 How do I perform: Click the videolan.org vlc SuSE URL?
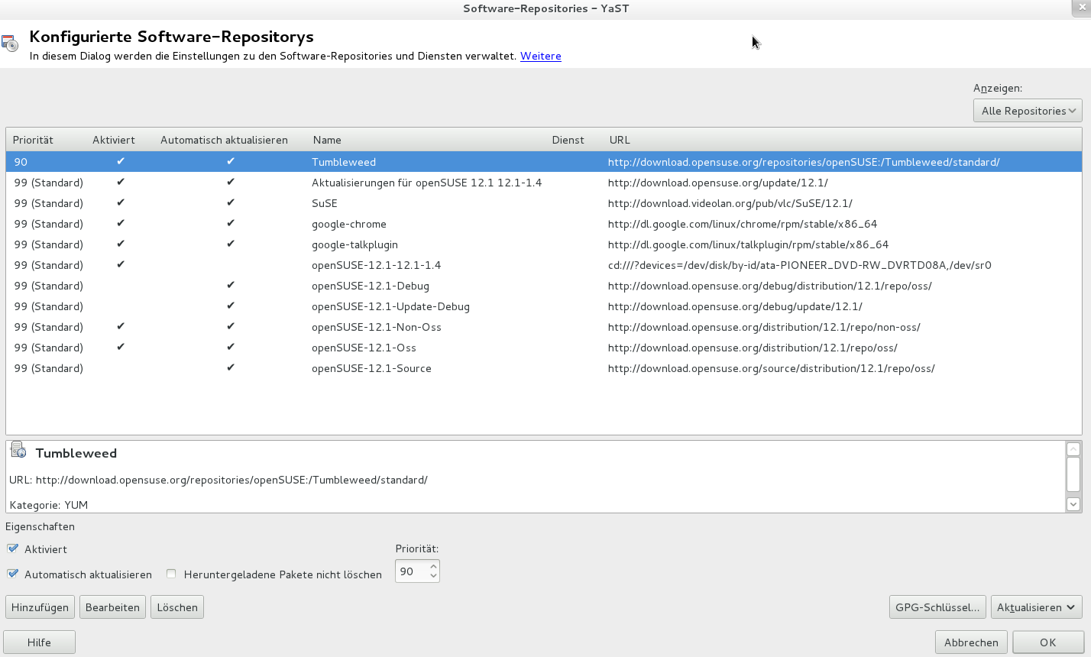coord(730,203)
